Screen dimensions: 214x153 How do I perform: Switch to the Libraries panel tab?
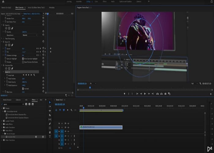click(18, 100)
